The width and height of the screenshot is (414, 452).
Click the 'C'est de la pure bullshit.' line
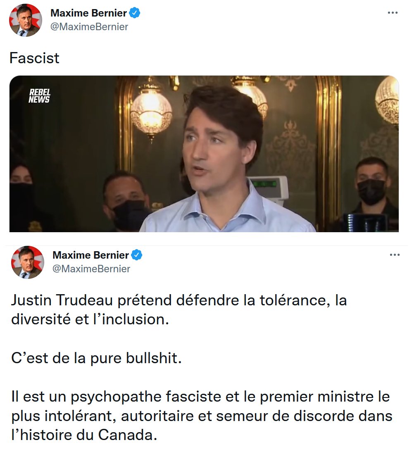(x=96, y=358)
